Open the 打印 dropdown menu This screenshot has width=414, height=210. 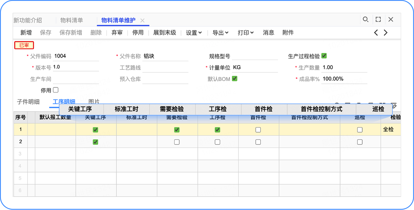[x=246, y=33]
